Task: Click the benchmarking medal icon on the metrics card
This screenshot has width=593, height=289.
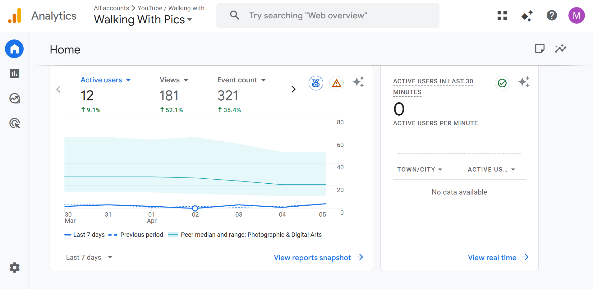Action: 316,83
